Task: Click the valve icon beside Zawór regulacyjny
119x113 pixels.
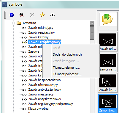Action: point(25,33)
